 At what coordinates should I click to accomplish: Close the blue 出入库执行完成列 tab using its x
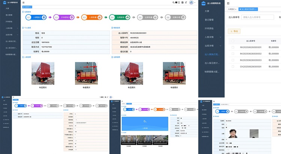tap(256, 9)
